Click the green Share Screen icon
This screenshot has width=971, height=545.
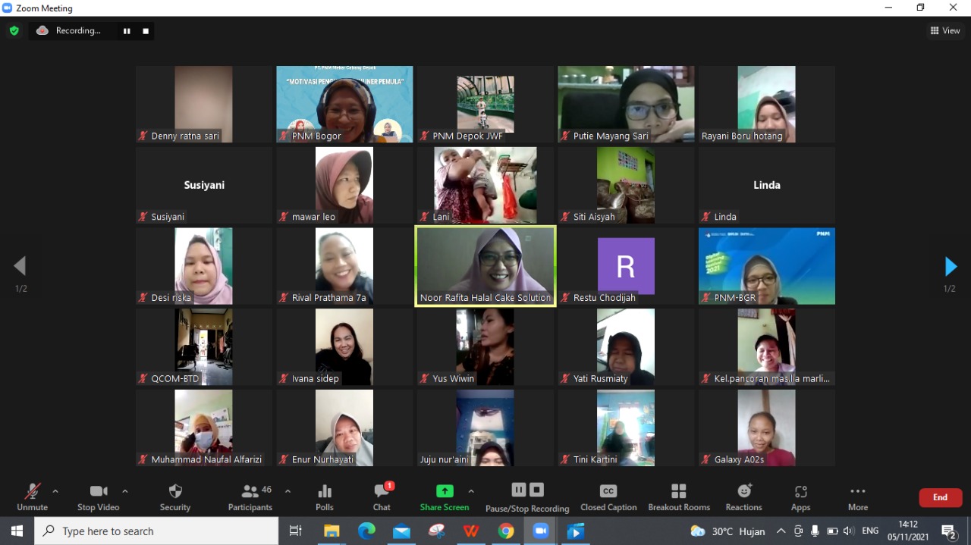point(445,491)
